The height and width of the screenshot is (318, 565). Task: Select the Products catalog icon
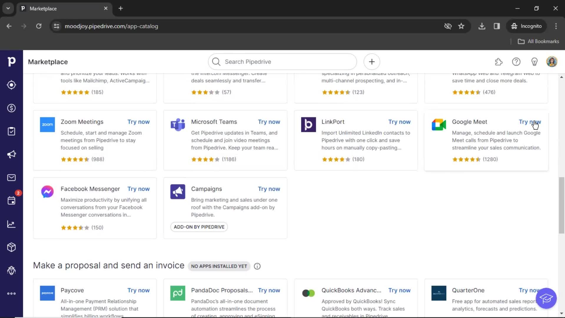[11, 247]
